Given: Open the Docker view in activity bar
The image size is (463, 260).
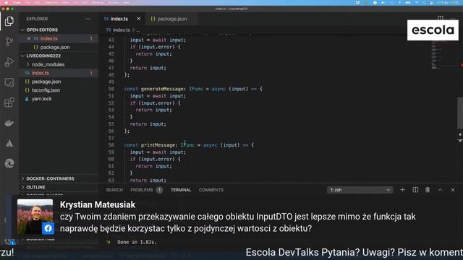Looking at the screenshot, I should (x=9, y=123).
